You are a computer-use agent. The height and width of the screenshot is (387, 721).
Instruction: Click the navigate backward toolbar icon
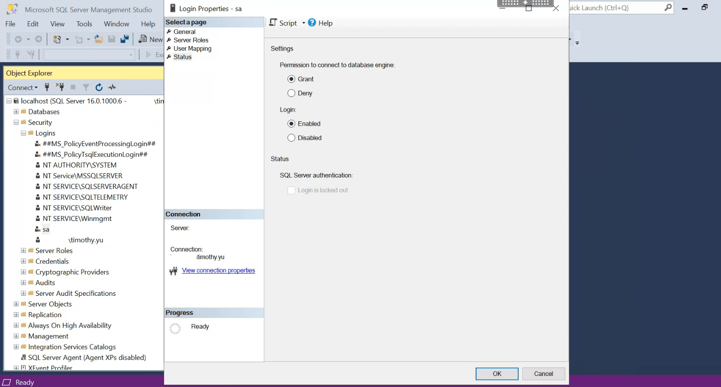[18, 39]
